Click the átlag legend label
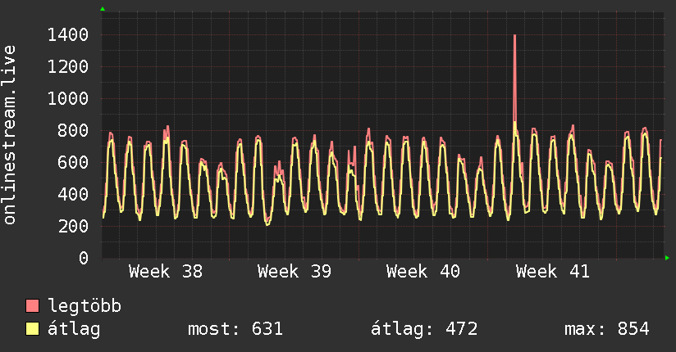676x352 pixels. [x=74, y=329]
